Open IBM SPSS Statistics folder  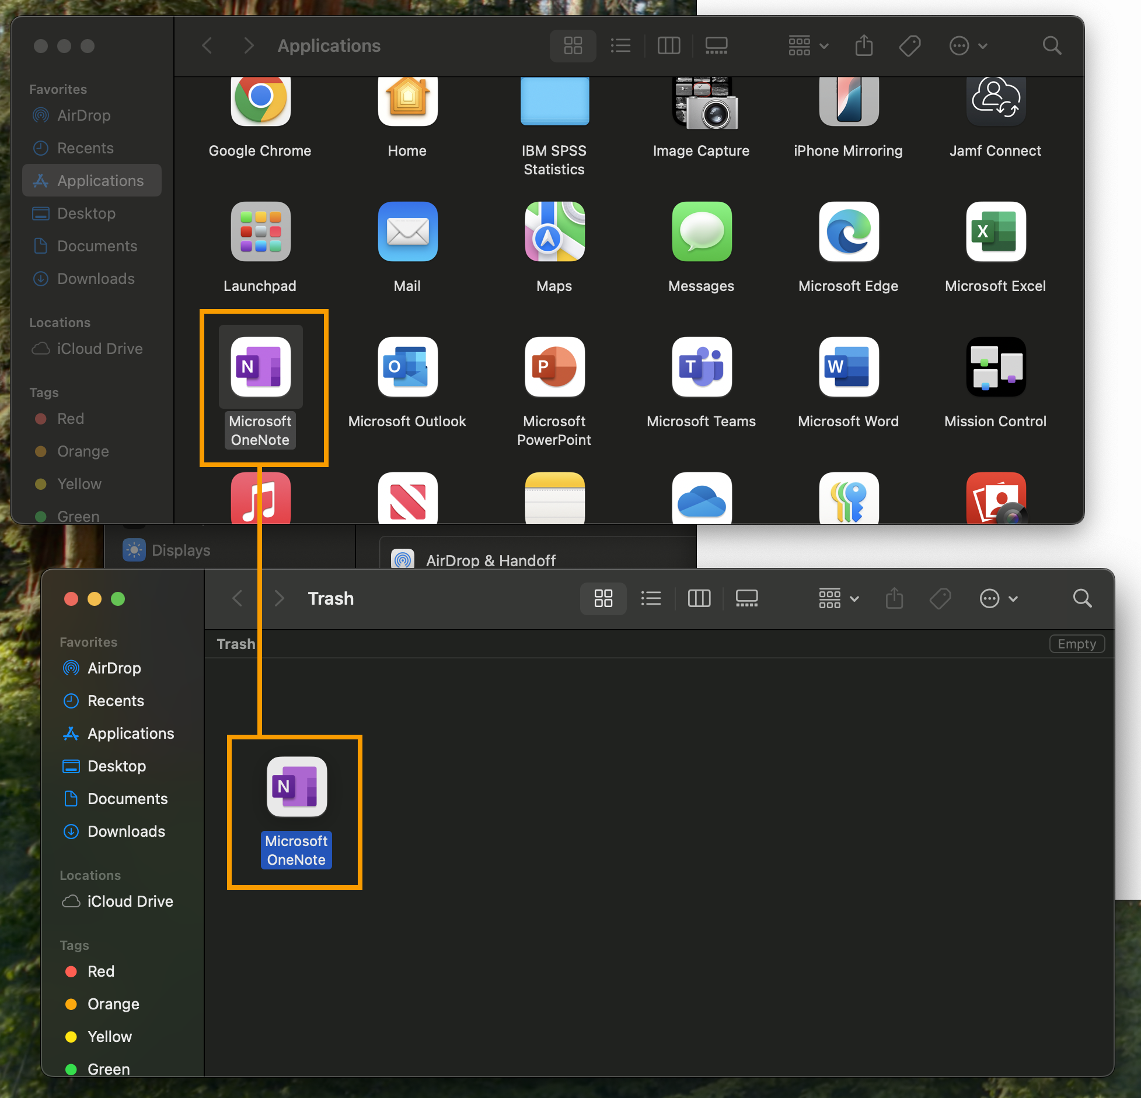[554, 100]
